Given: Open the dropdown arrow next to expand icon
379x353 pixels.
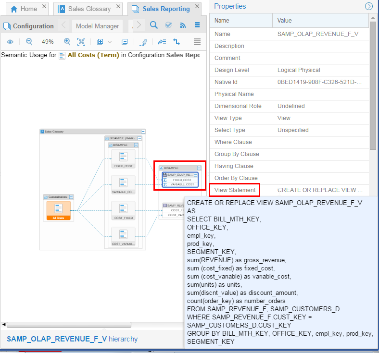Looking at the screenshot, I should pyautogui.click(x=110, y=42).
